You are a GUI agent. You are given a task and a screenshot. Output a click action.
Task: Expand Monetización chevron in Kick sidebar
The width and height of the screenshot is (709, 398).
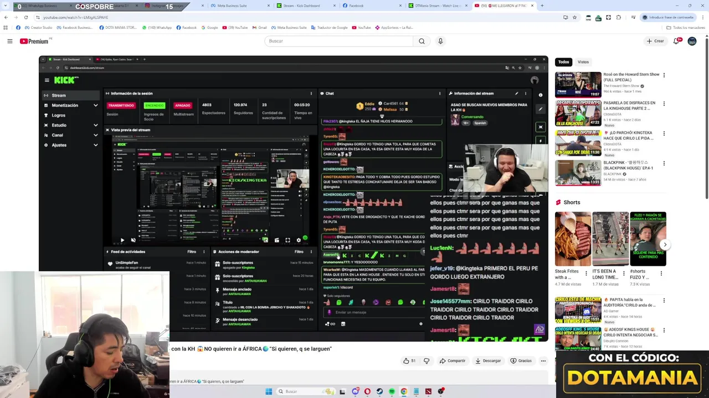tap(95, 106)
